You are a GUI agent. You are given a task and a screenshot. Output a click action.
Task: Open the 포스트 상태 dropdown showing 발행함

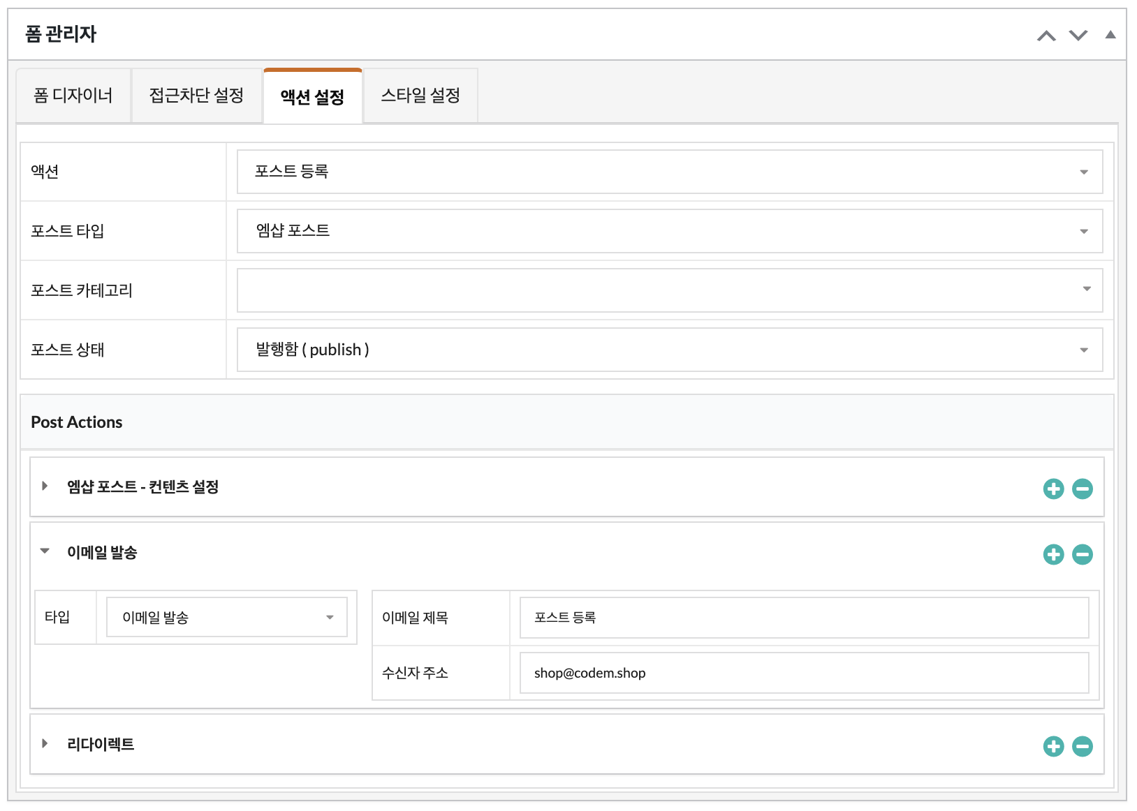tap(669, 350)
